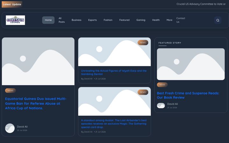Open the Contact Us page
The height and width of the screenshot is (143, 229).
click(x=181, y=20)
